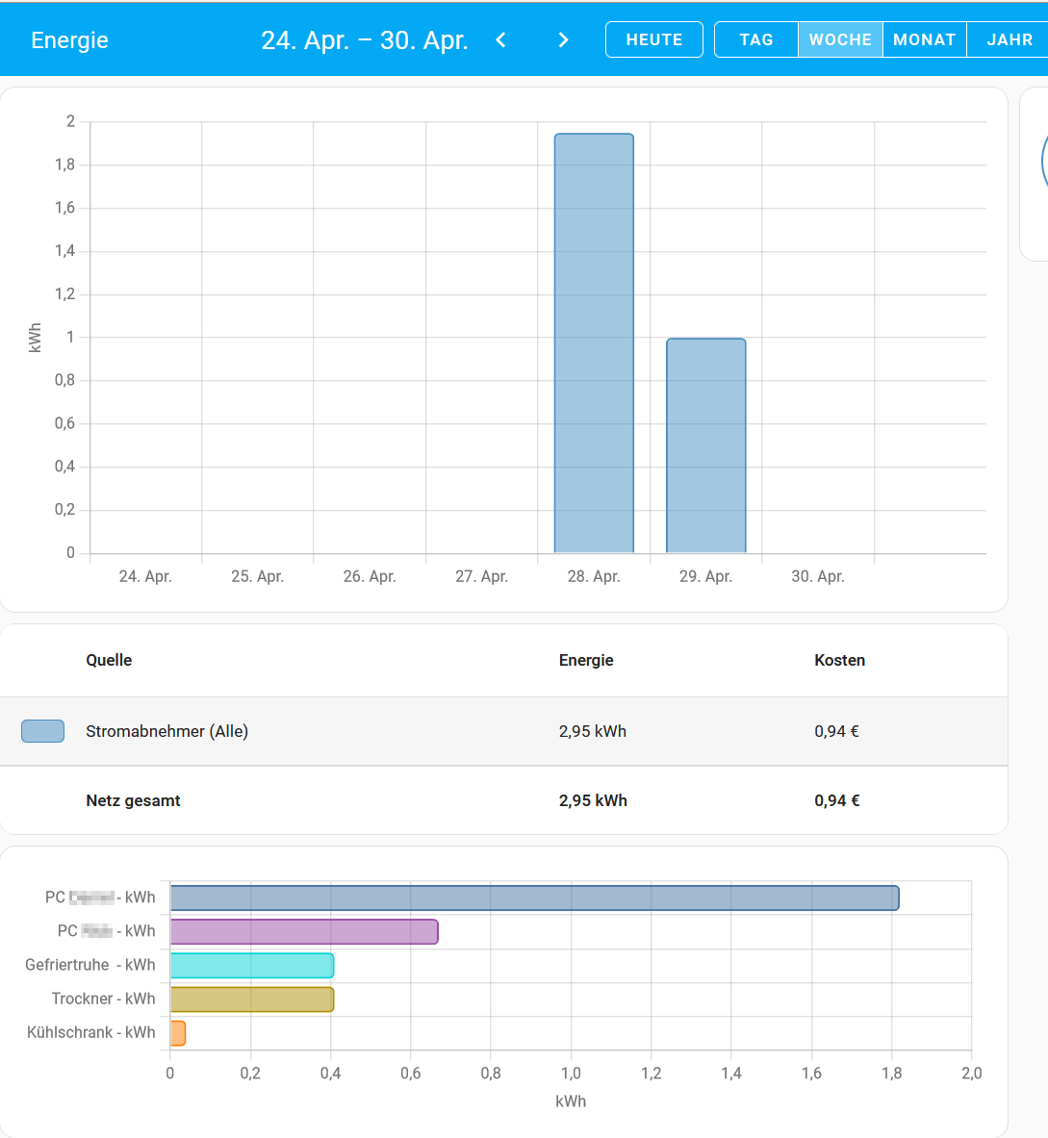Image resolution: width=1048 pixels, height=1138 pixels.
Task: Click the HEUTE button
Action: click(x=654, y=39)
